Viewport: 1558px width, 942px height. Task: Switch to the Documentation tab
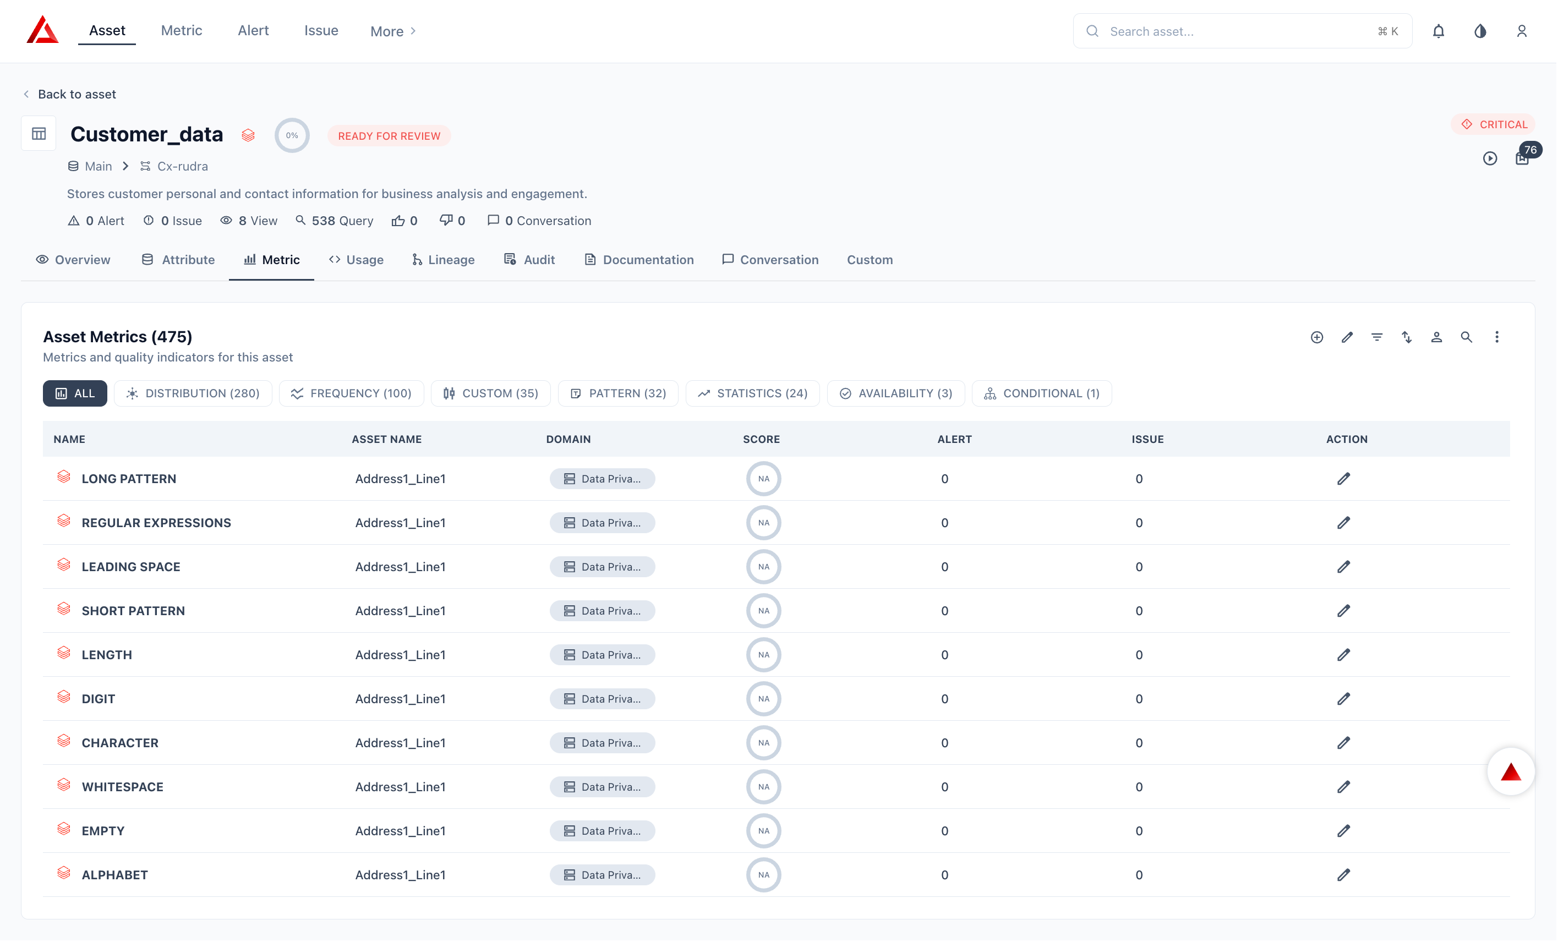click(640, 260)
